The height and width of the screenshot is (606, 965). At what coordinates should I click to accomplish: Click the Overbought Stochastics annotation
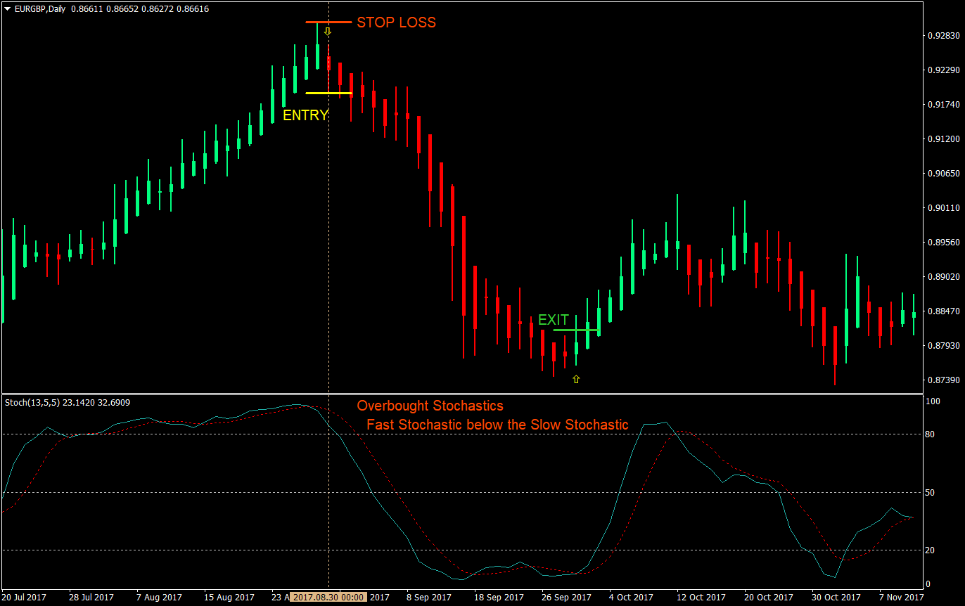click(x=430, y=406)
